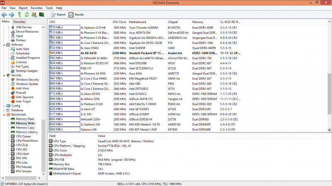
Task: Click the green monitor toolbar icon
Action: tap(41, 14)
